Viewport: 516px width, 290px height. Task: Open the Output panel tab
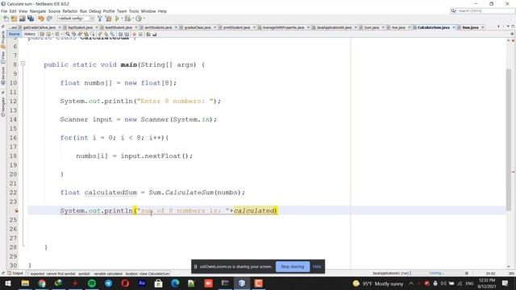15,273
